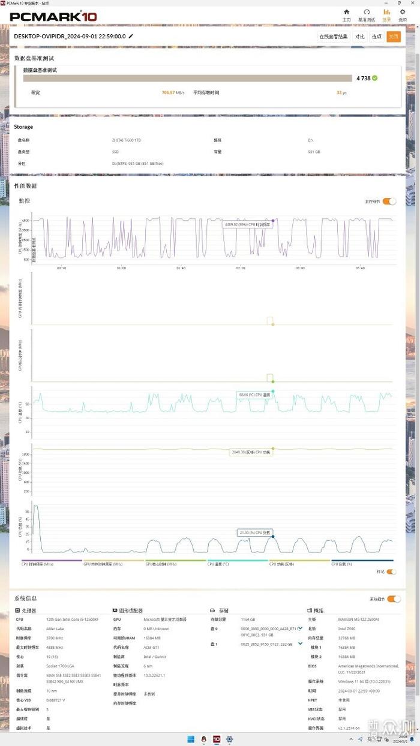Open the Options gear tab

click(403, 15)
